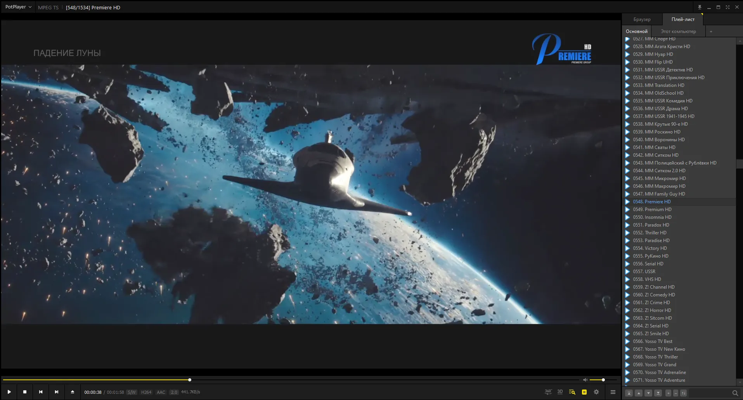Viewport: 743px width, 400px height.
Task: Toggle the yellow playlist panel button
Action: tap(584, 392)
